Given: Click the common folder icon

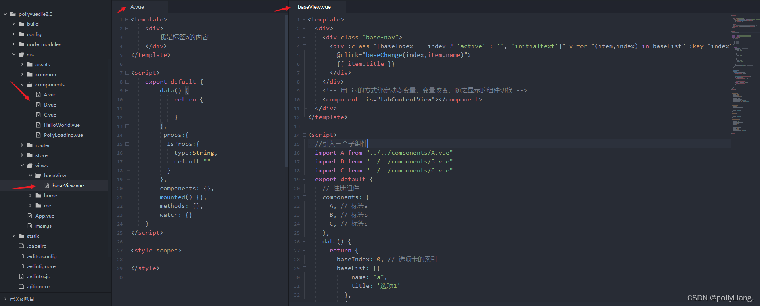Looking at the screenshot, I should [30, 74].
